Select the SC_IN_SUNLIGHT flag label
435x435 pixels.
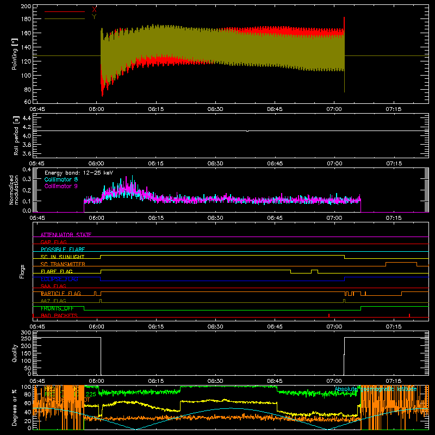point(63,257)
